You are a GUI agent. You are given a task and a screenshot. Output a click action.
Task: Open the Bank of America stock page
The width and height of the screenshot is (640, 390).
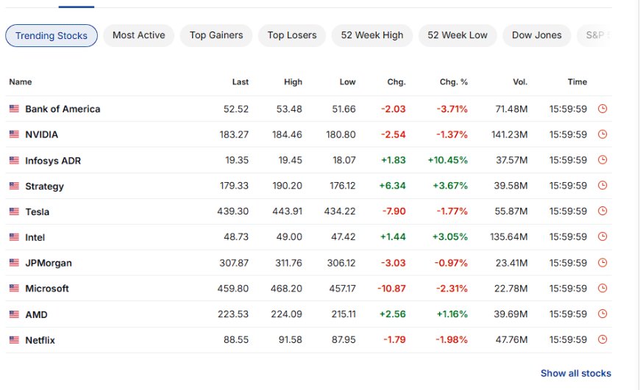coord(63,109)
